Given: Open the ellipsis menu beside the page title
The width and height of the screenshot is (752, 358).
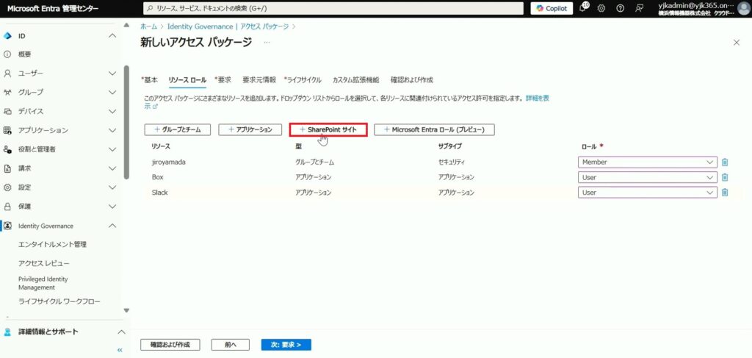Looking at the screenshot, I should (x=267, y=43).
